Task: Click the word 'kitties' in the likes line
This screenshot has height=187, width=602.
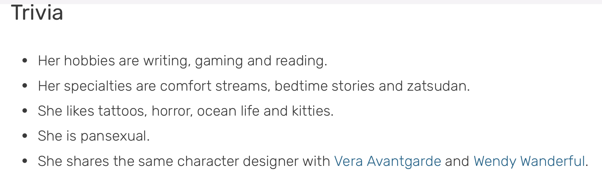Action: [x=311, y=111]
